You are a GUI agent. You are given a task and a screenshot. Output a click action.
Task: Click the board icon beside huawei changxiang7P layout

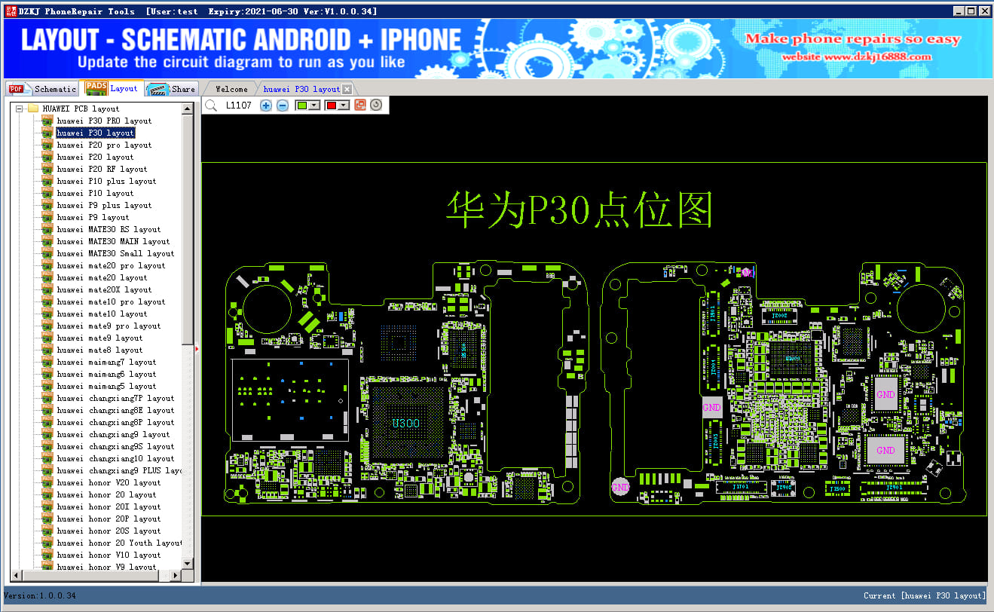(x=47, y=398)
